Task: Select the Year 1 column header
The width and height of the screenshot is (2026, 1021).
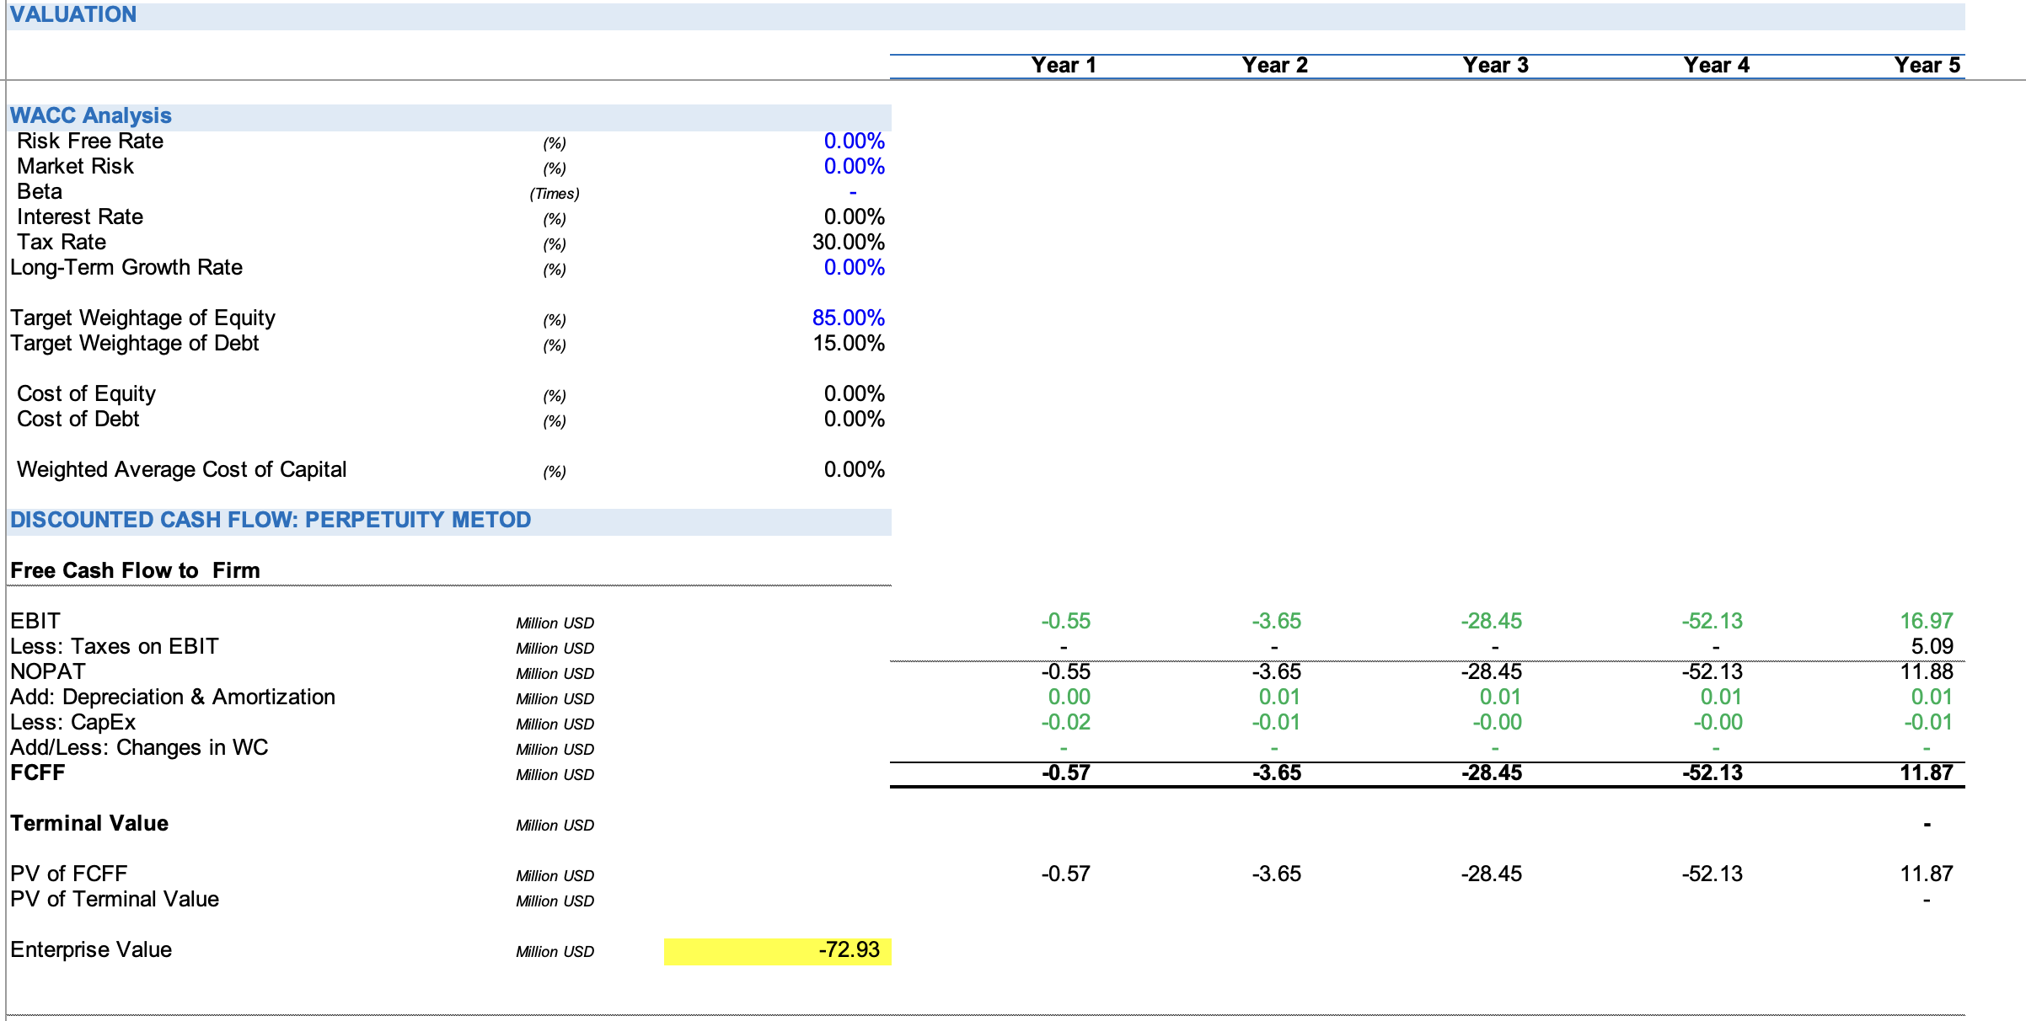Action: (x=1063, y=66)
